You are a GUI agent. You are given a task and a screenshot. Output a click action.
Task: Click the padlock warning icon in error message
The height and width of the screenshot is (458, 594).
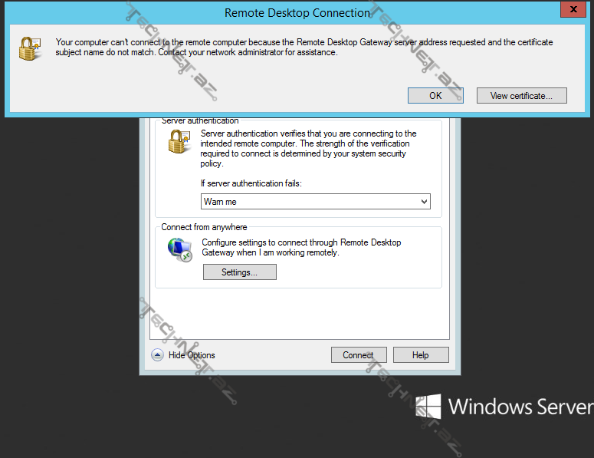(30, 48)
